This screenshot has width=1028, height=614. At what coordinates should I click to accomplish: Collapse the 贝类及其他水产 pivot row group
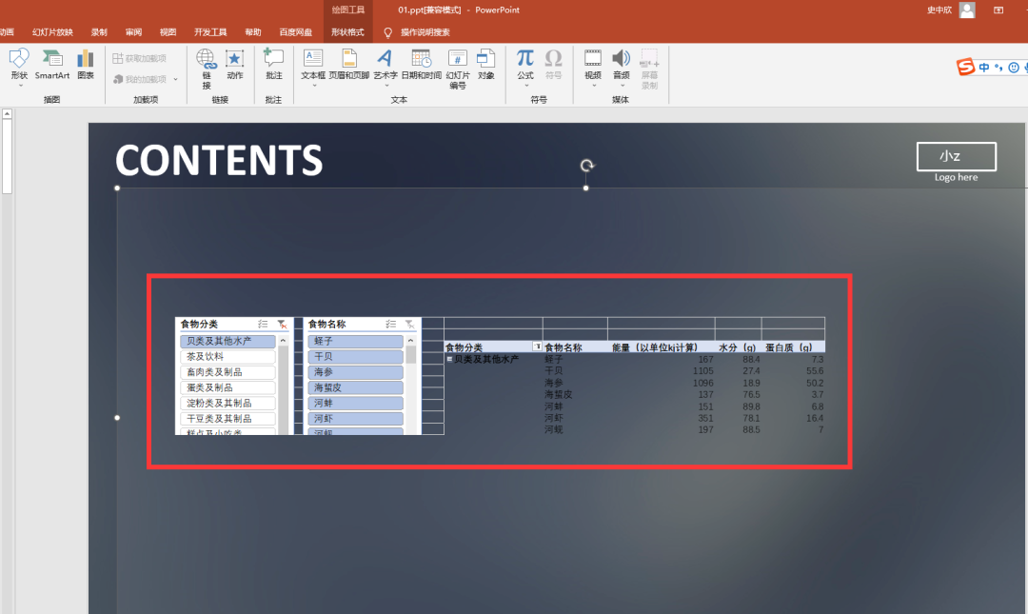[x=449, y=360]
